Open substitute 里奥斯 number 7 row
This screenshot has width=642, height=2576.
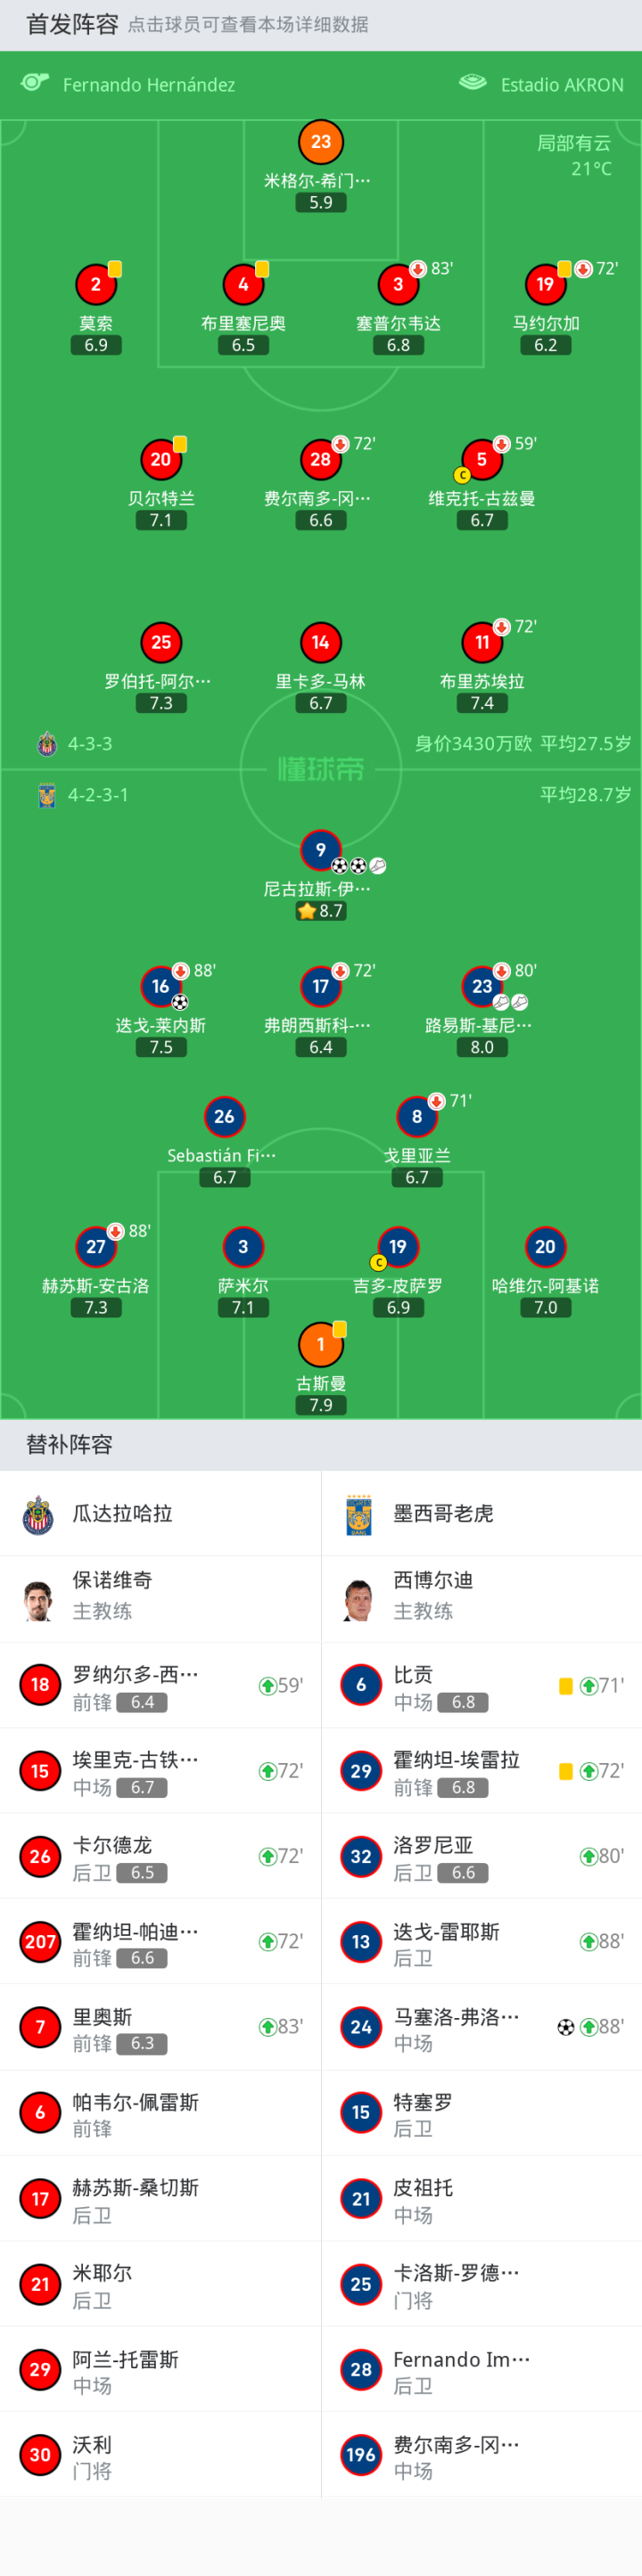tap(160, 2027)
